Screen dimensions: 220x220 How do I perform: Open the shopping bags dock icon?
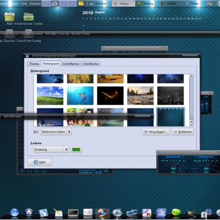[206, 213]
